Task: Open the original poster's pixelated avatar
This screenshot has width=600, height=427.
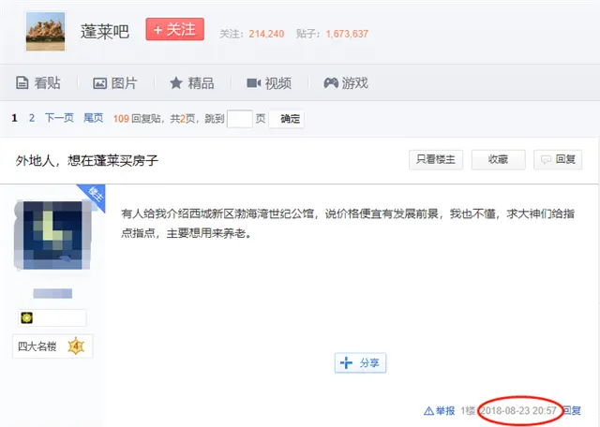Action: [52, 235]
